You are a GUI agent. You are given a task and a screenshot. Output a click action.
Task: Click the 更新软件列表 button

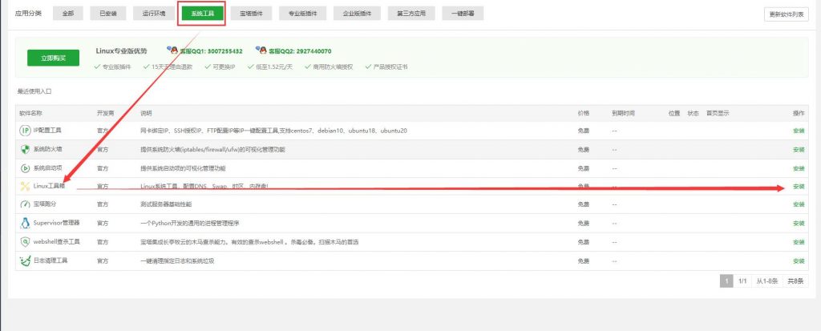[x=786, y=14]
